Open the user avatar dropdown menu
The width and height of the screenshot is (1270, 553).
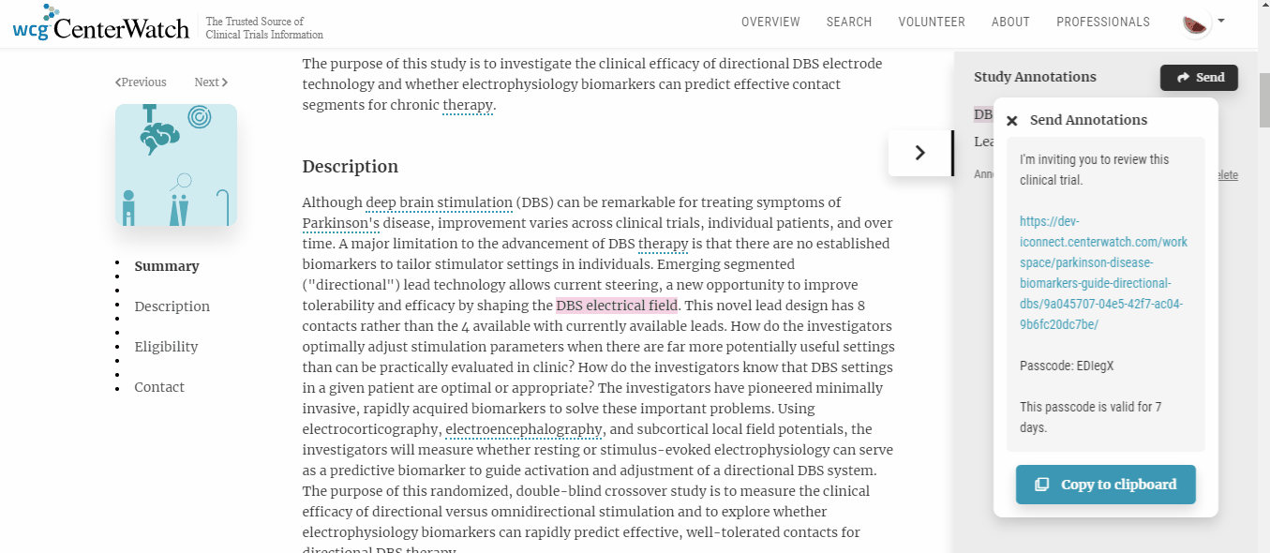pos(1221,21)
